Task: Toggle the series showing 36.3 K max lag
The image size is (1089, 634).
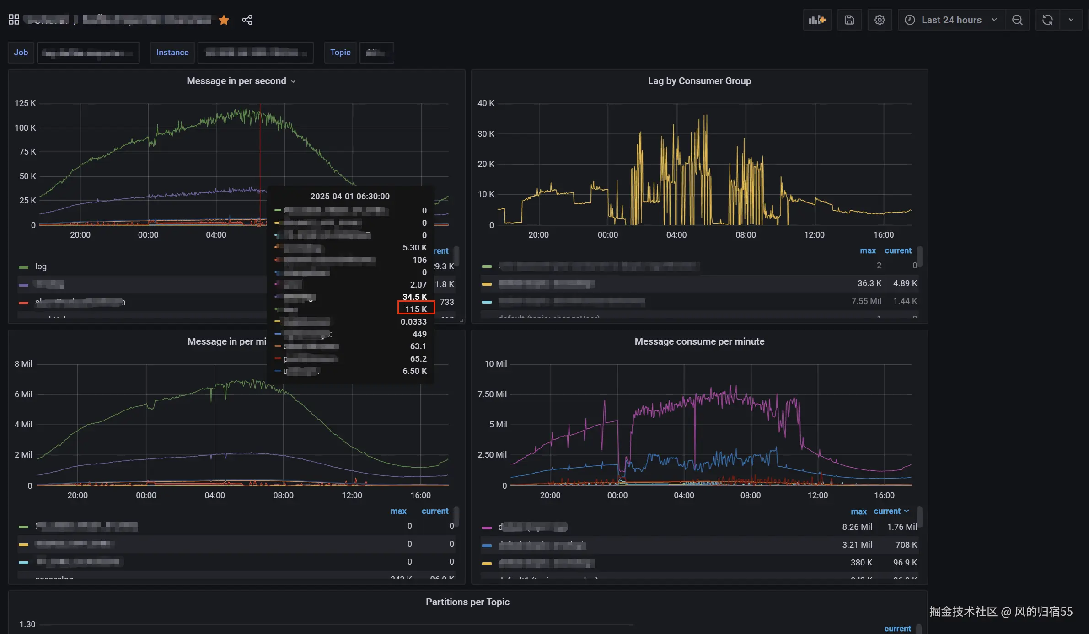Action: pos(547,284)
